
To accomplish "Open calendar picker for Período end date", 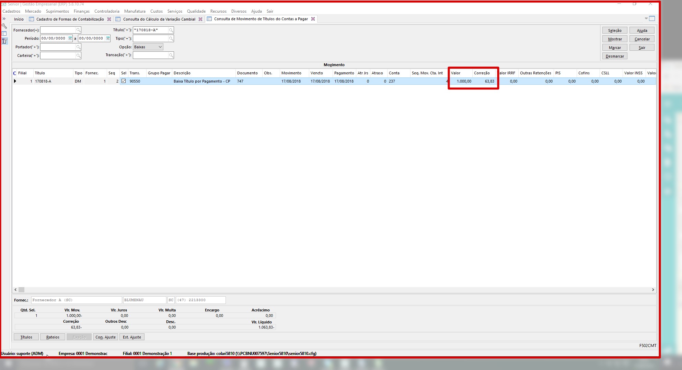I will (108, 38).
